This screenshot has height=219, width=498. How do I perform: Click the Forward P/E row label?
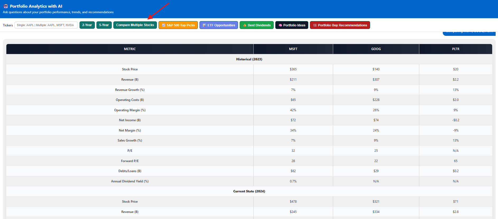[130, 161]
